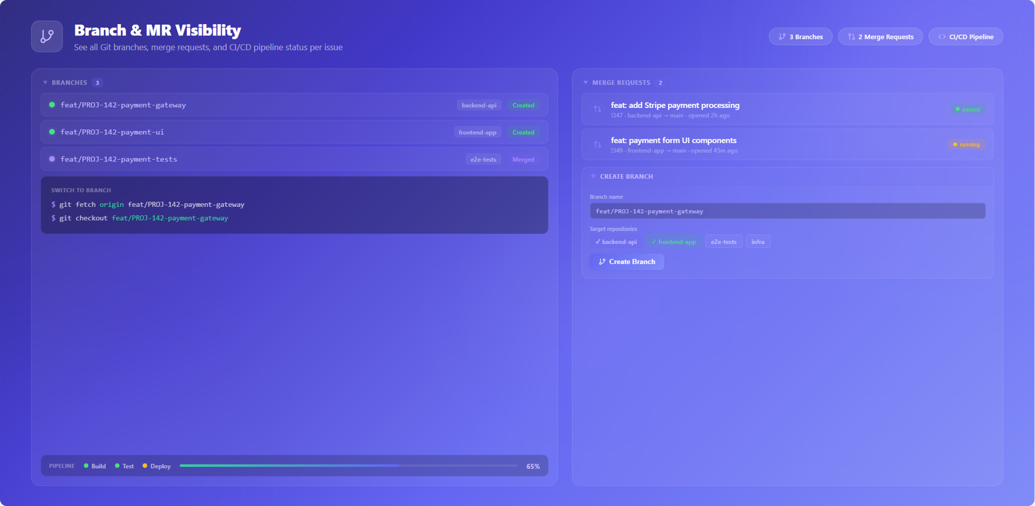The width and height of the screenshot is (1035, 506).
Task: Click the pipeline progress bar at 65%
Action: click(x=348, y=466)
